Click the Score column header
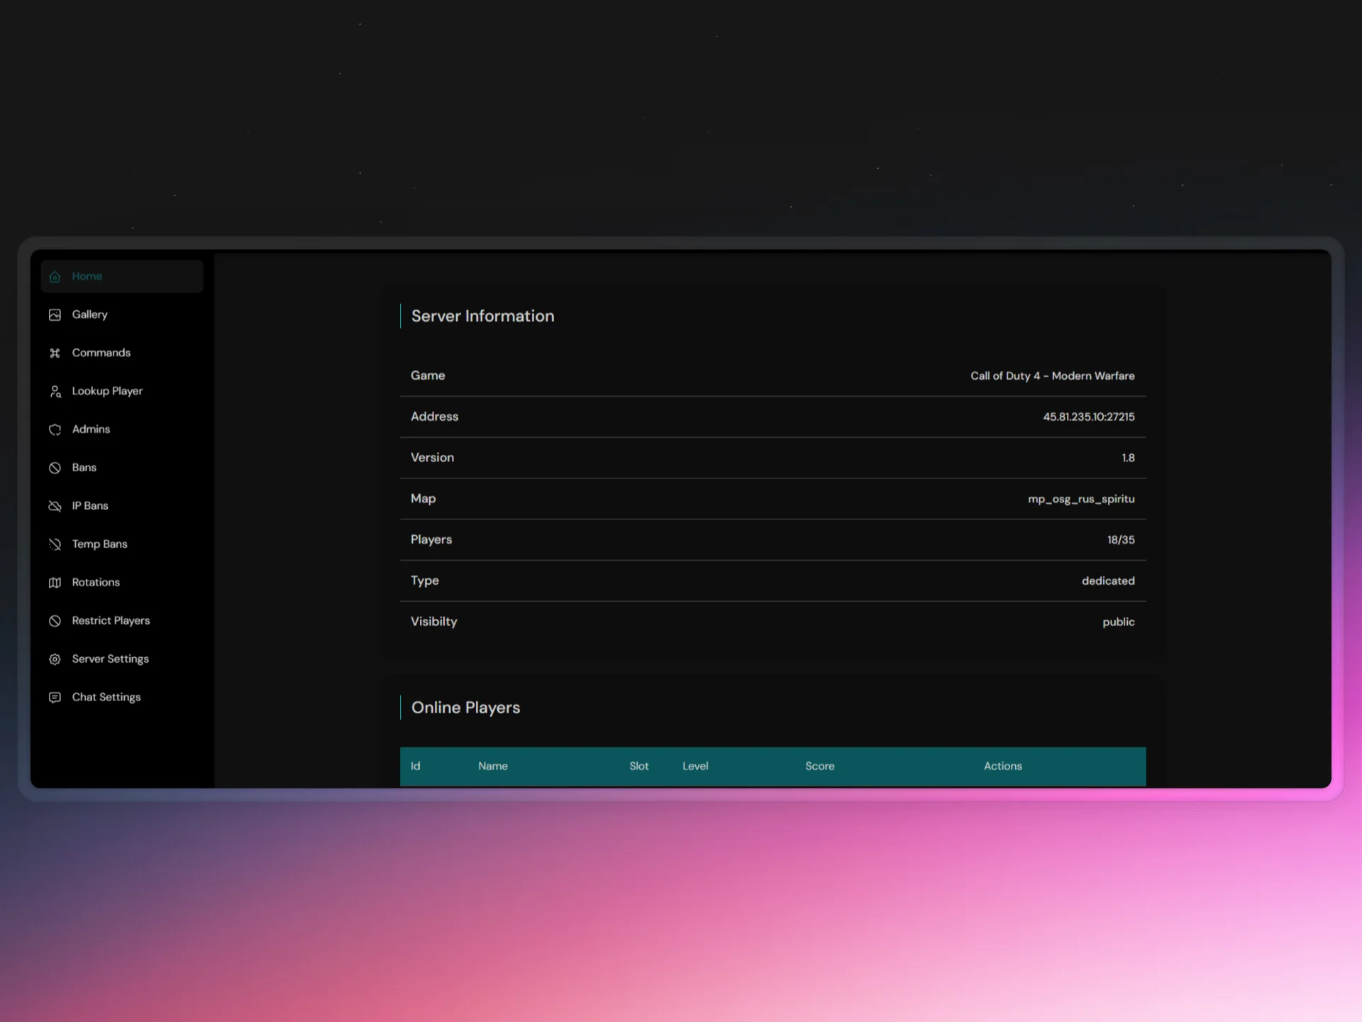This screenshot has width=1362, height=1022. [820, 766]
